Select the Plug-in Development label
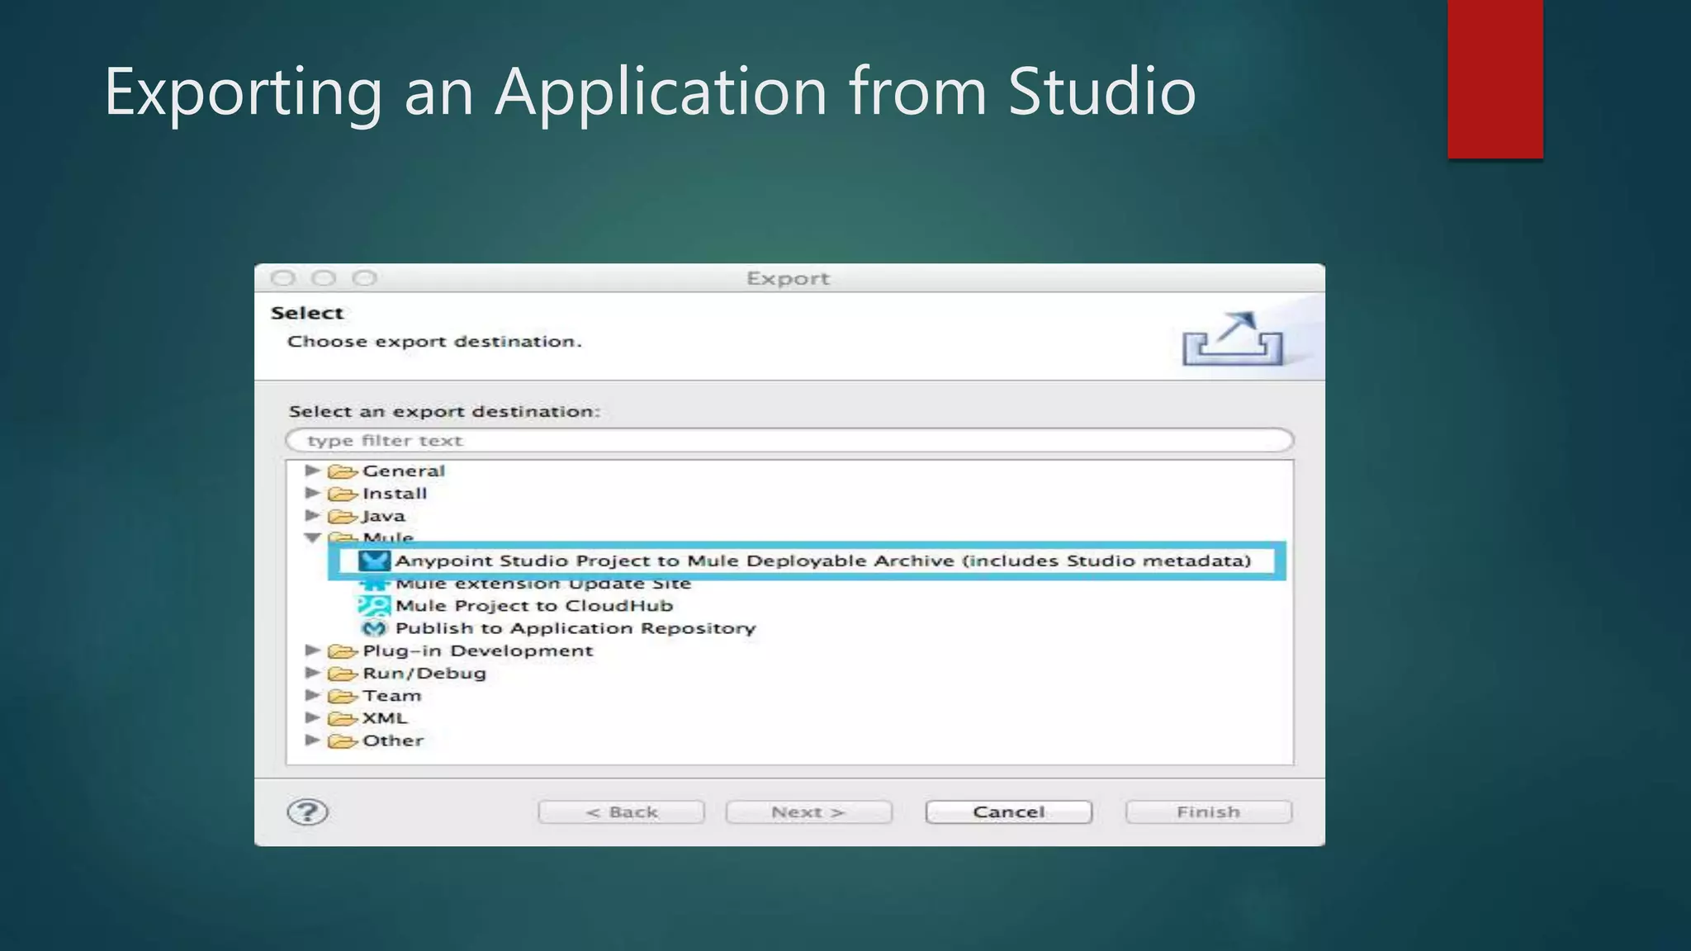This screenshot has width=1691, height=951. [x=477, y=651]
